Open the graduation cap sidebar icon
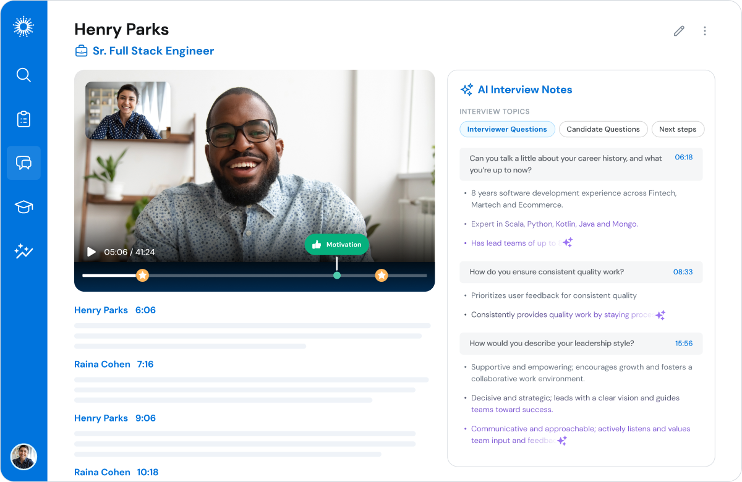 (x=23, y=207)
